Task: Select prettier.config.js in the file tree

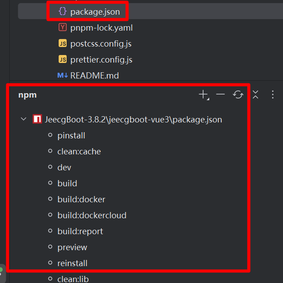Action: coord(101,59)
